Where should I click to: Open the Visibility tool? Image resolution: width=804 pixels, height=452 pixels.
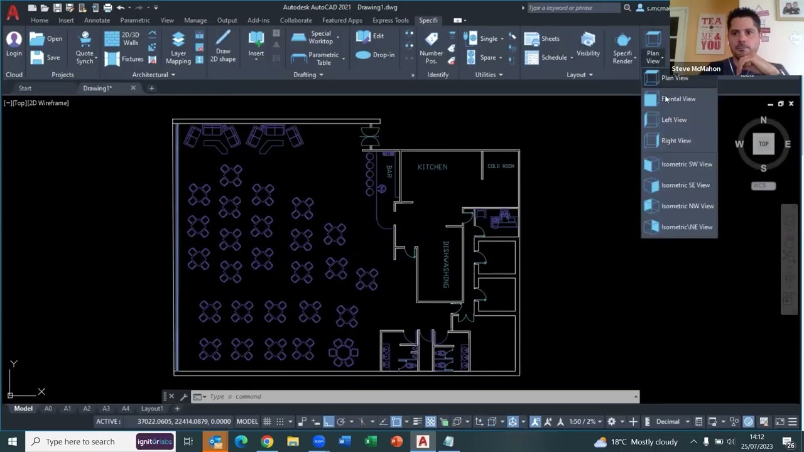click(588, 44)
